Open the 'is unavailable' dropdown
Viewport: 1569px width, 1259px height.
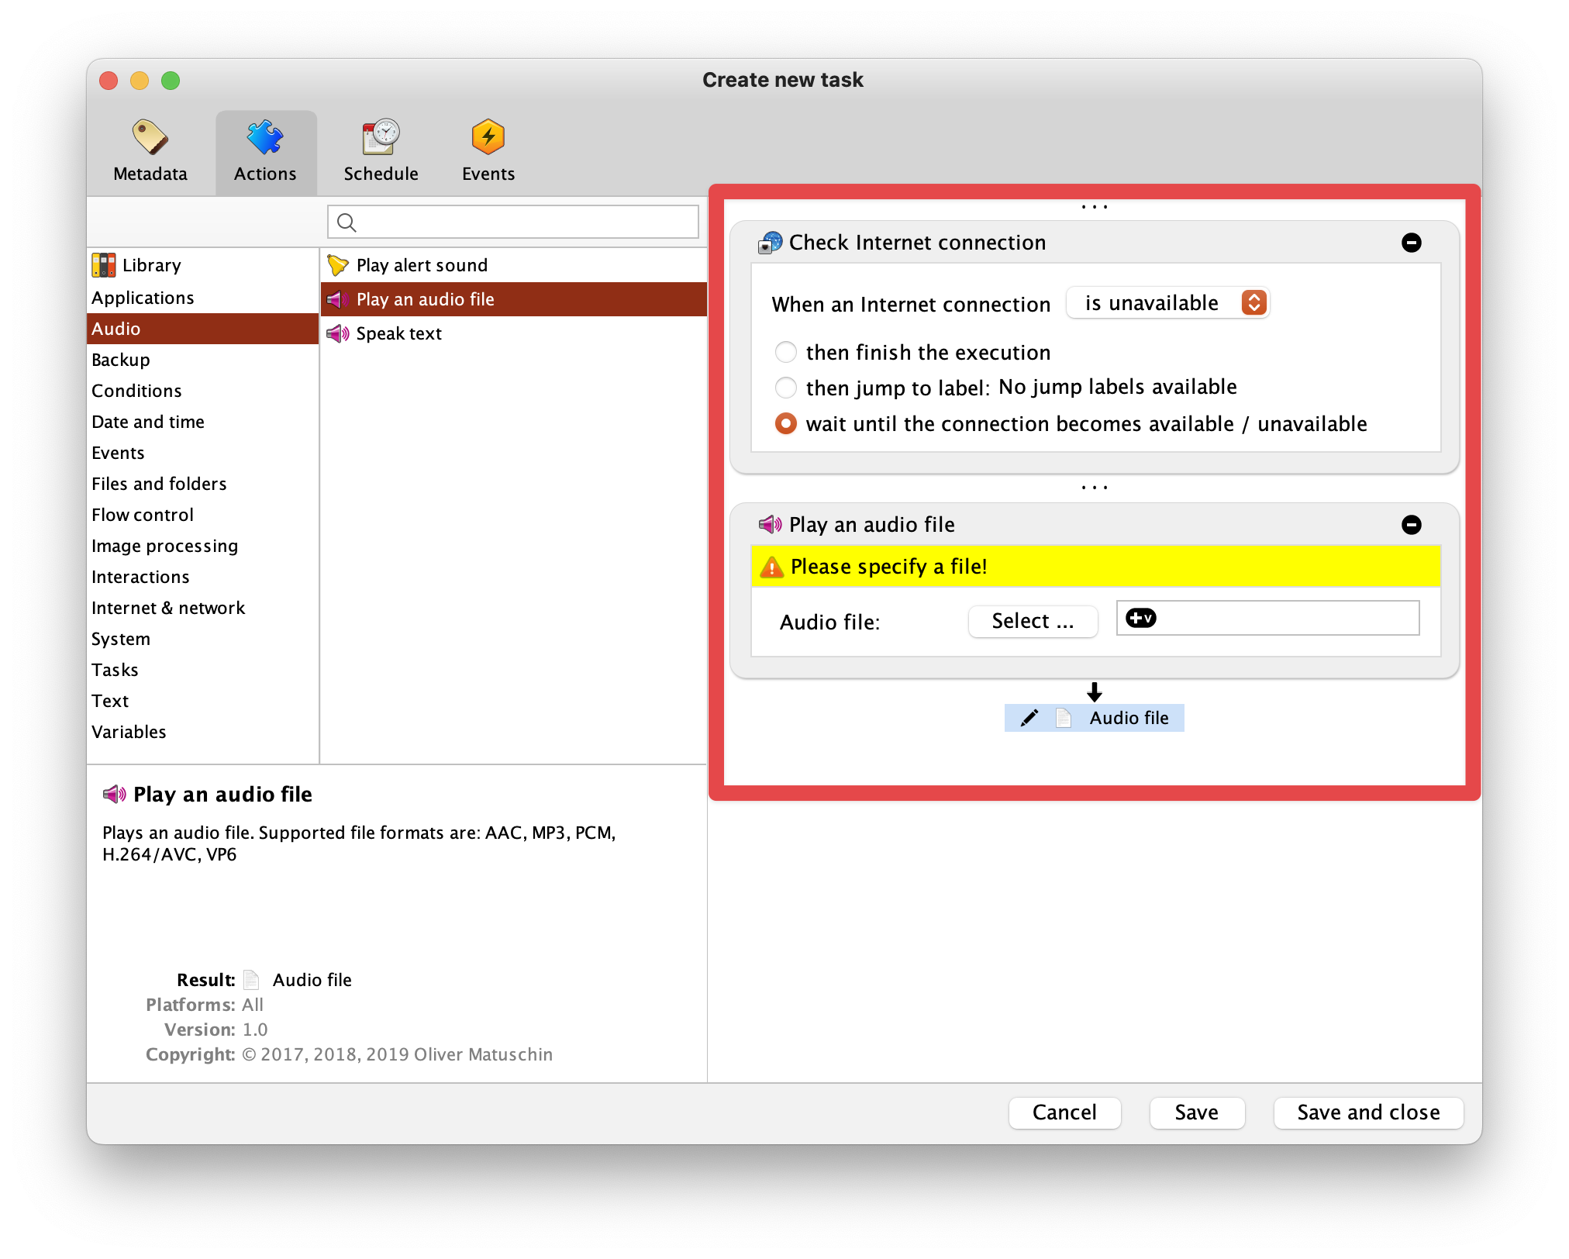click(1167, 302)
